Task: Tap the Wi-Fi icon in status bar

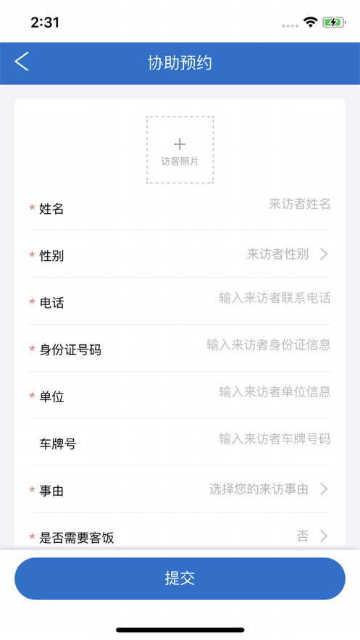Action: 310,22
